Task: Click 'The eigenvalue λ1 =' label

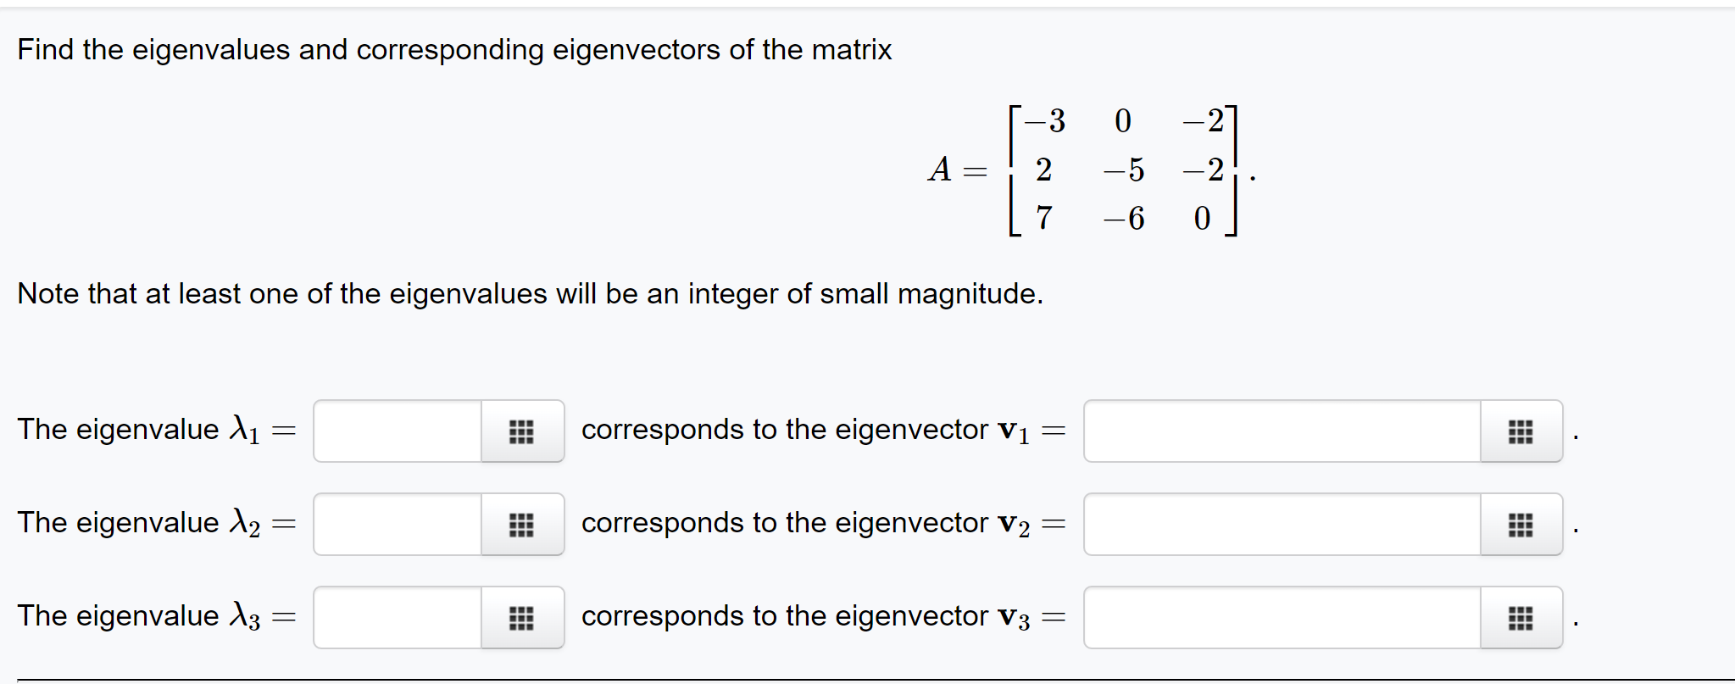Action: 157,431
